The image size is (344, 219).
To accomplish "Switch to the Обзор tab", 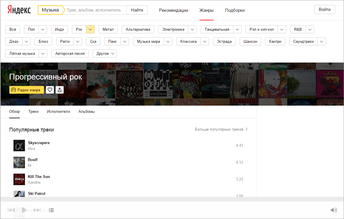I will tap(15, 112).
